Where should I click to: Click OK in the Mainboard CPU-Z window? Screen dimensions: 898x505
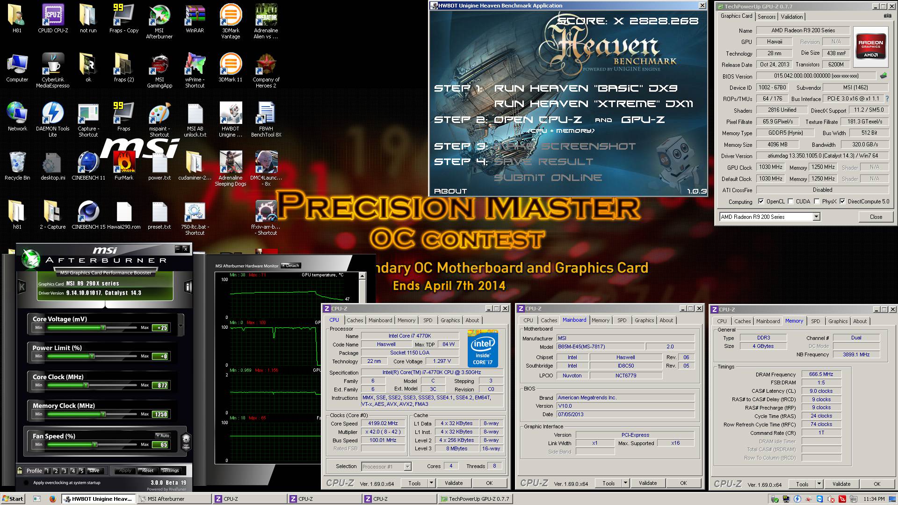pyautogui.click(x=683, y=483)
